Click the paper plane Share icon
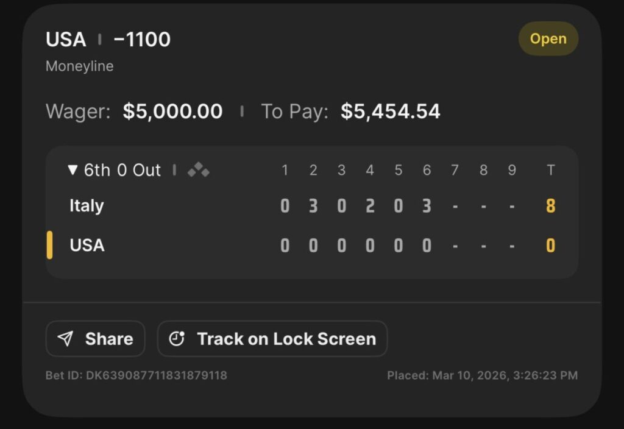 coord(65,339)
